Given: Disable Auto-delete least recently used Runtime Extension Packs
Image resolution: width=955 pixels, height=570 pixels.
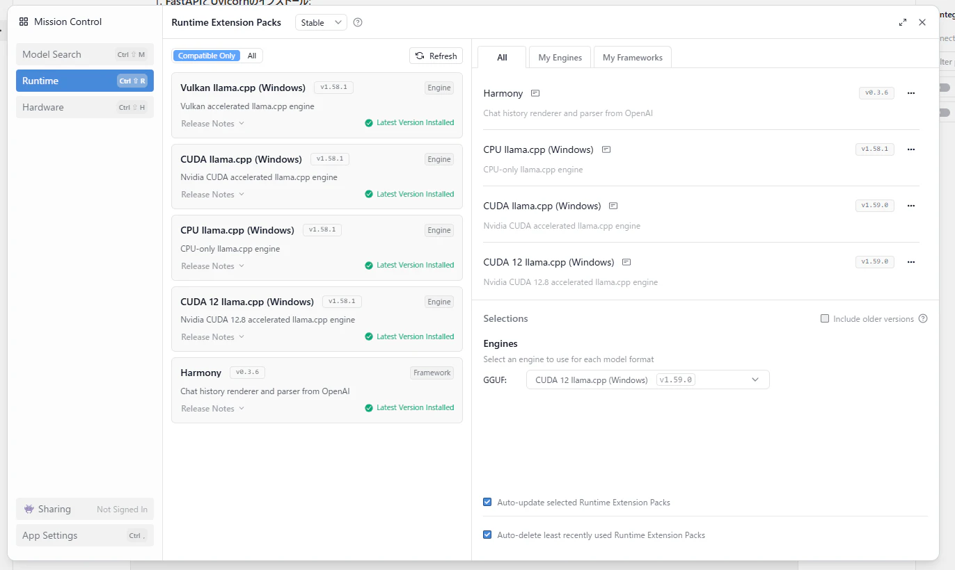Looking at the screenshot, I should click(487, 535).
